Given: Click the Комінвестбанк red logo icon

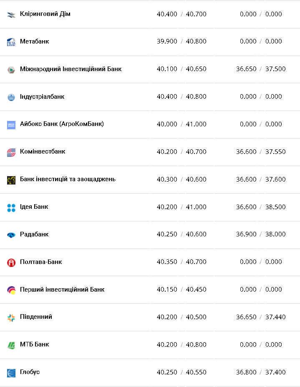Looking at the screenshot, I should click(x=11, y=152).
